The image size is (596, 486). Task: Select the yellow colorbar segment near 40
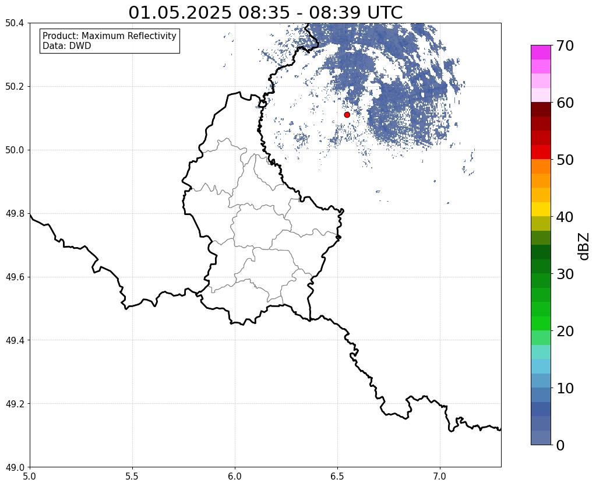[541, 209]
